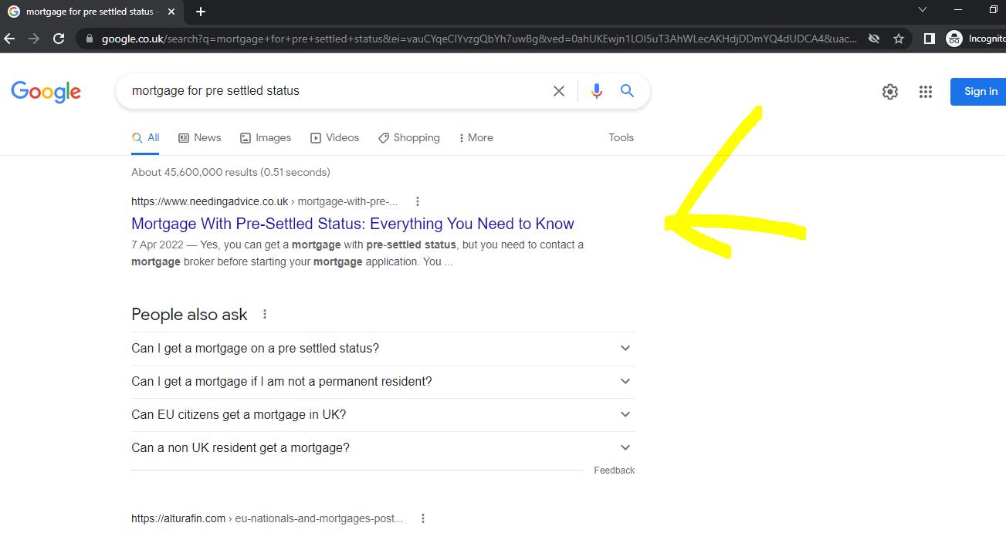
Task: Click the voice search microphone icon
Action: (x=596, y=91)
